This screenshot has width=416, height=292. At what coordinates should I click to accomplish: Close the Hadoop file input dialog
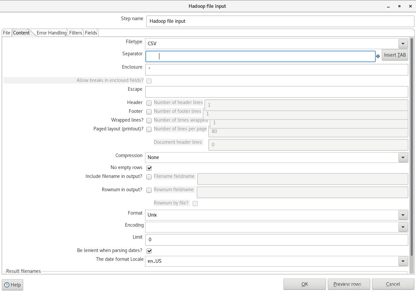coord(409,6)
